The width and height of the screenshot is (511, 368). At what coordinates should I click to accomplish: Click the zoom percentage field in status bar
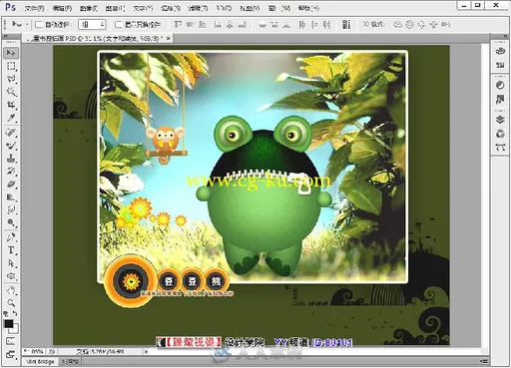[34, 351]
